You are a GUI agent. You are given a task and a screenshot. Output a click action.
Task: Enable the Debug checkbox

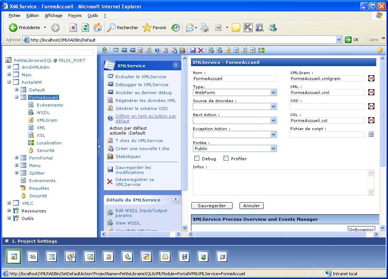pos(197,158)
